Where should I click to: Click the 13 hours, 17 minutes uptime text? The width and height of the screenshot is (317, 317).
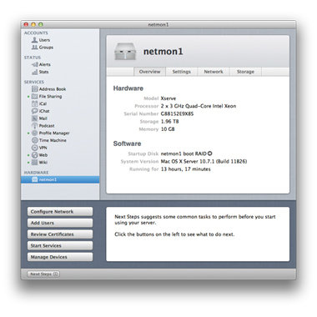click(185, 169)
